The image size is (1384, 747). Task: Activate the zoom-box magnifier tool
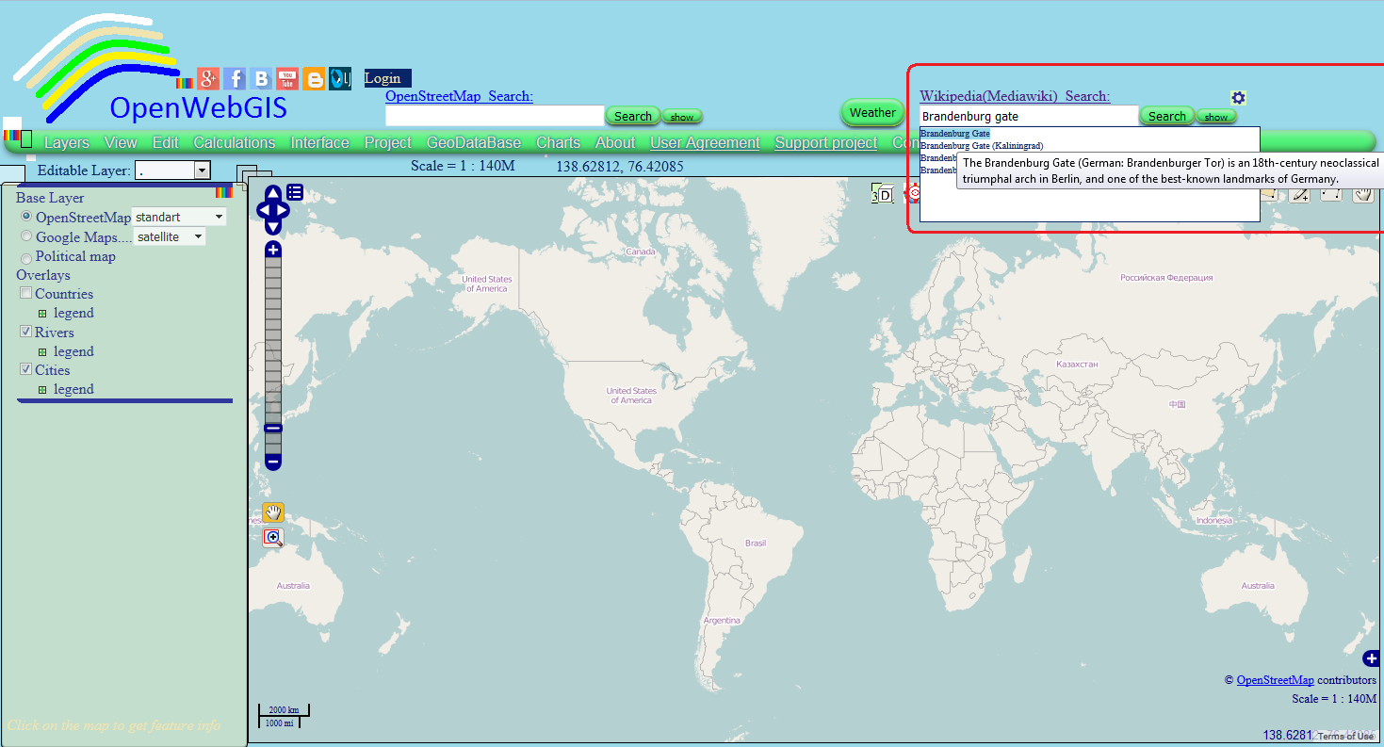[x=272, y=537]
